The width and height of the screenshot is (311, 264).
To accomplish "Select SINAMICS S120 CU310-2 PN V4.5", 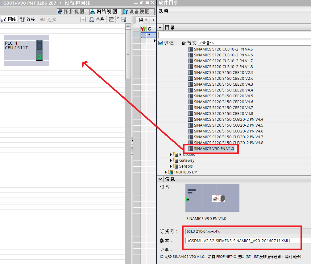I will 223,49.
